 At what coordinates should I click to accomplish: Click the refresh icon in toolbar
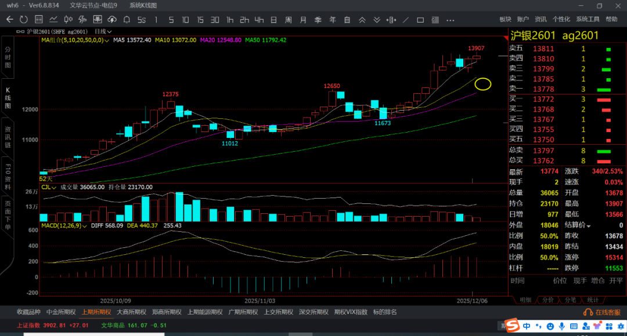click(24, 20)
